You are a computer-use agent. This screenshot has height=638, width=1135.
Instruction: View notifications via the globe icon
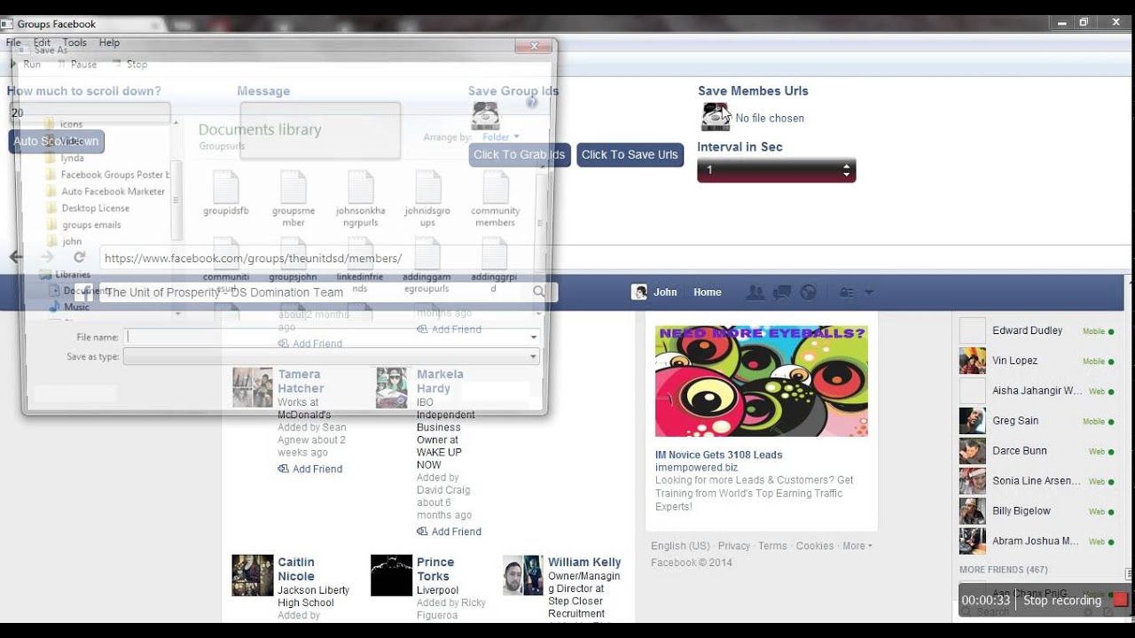click(808, 292)
